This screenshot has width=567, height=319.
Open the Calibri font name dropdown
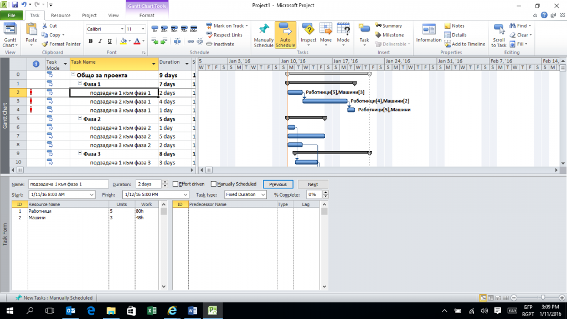pos(122,29)
